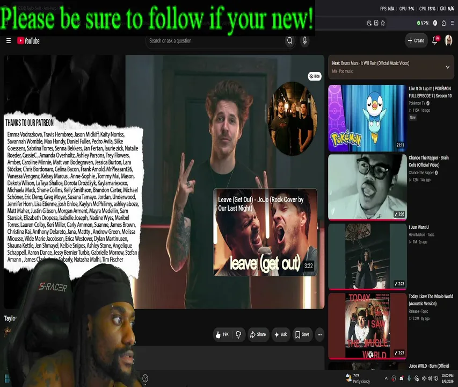Open the I Just Want U video thumbnail
Screen dimensions: 458x387
tap(367, 256)
